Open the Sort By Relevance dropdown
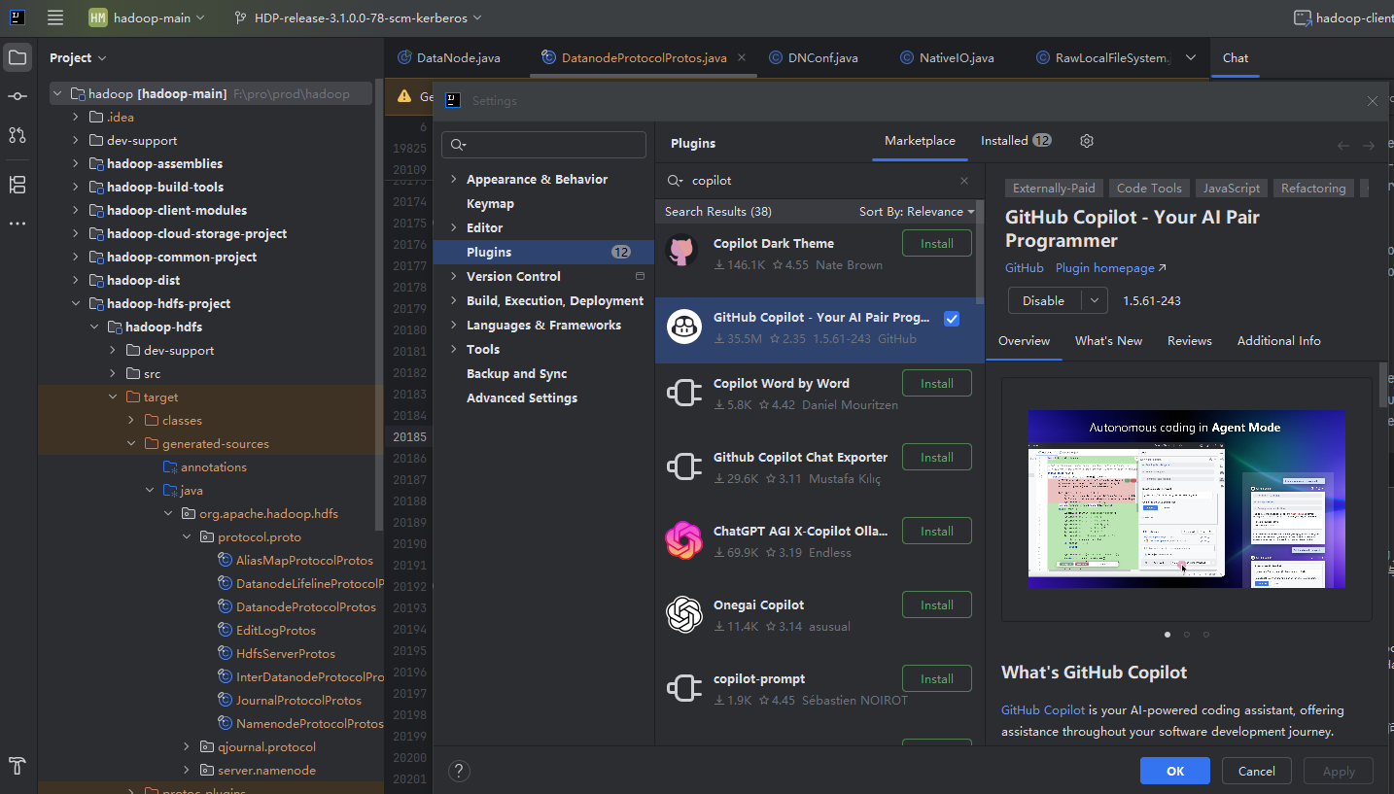This screenshot has height=794, width=1394. [x=916, y=212]
